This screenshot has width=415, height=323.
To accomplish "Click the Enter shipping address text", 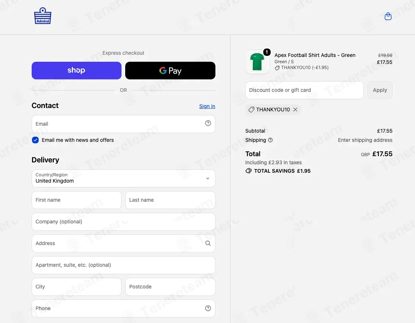I will [365, 140].
